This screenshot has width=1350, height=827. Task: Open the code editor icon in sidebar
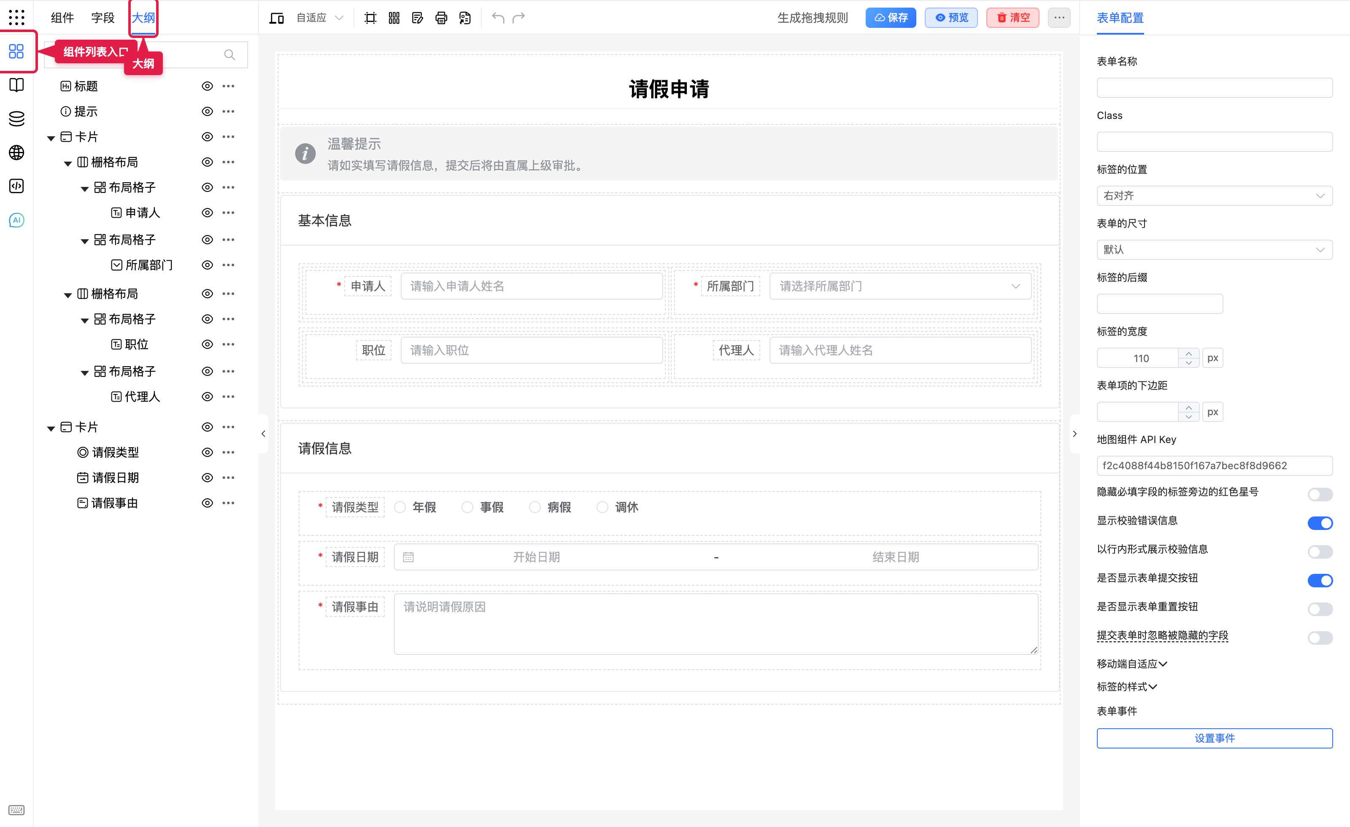[16, 186]
